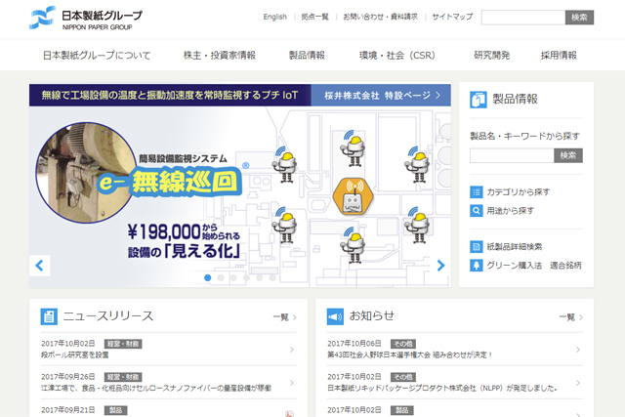
Task: Select the third carousel dot
Action: pyautogui.click(x=233, y=278)
